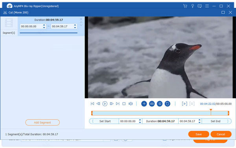Close the Cut (Movie 200) dialog
Viewport: 236px width, 148px height.
pyautogui.click(x=230, y=12)
